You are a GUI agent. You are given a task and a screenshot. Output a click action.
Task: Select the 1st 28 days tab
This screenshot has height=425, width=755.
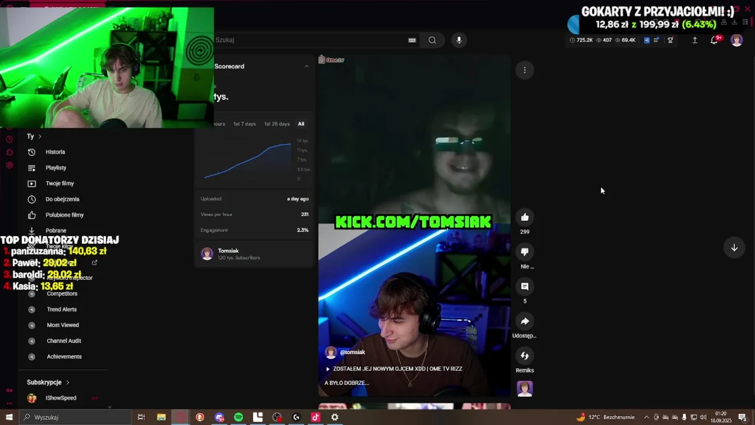pos(277,124)
